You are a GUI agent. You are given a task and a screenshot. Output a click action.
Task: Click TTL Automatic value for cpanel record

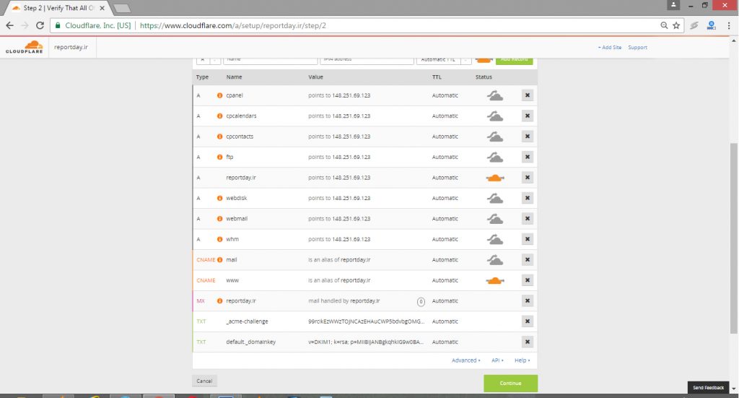tap(445, 95)
